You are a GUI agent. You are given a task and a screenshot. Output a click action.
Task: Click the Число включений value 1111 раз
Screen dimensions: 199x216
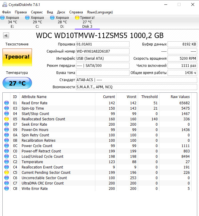(182, 66)
